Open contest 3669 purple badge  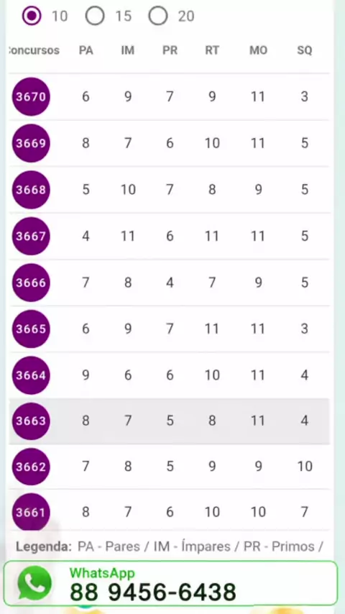[x=31, y=143]
